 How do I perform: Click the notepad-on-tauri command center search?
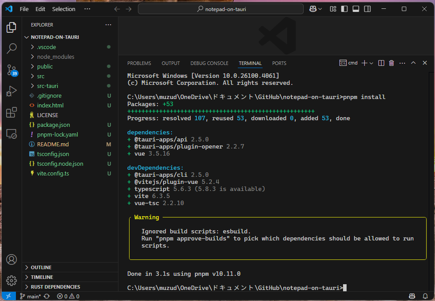pyautogui.click(x=221, y=9)
